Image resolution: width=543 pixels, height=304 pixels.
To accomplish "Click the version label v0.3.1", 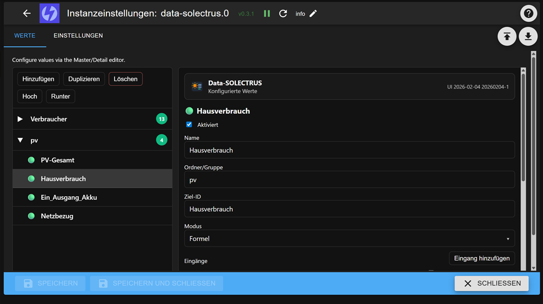I will (x=246, y=14).
